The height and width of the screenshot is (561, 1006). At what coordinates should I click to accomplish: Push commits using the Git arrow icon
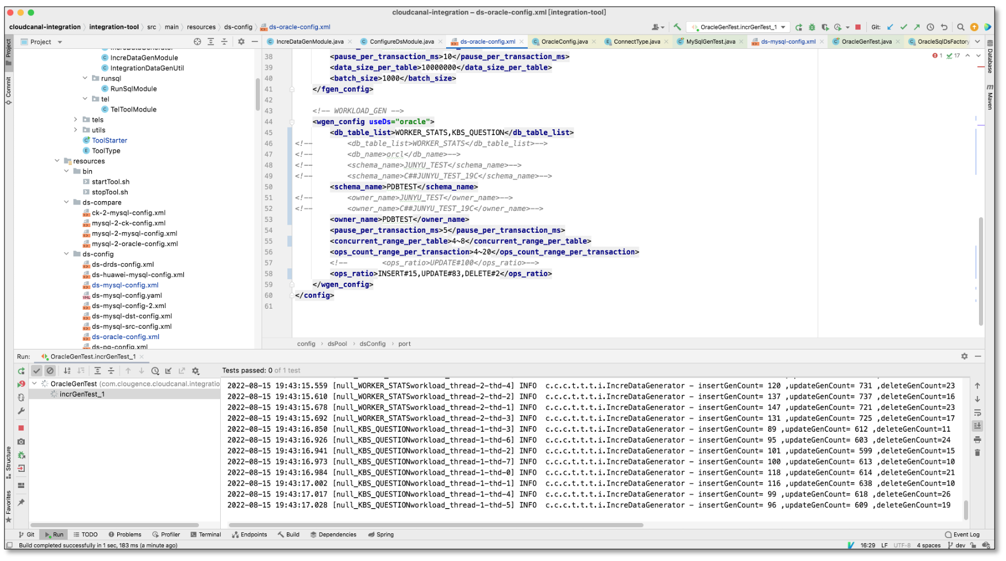(x=917, y=27)
